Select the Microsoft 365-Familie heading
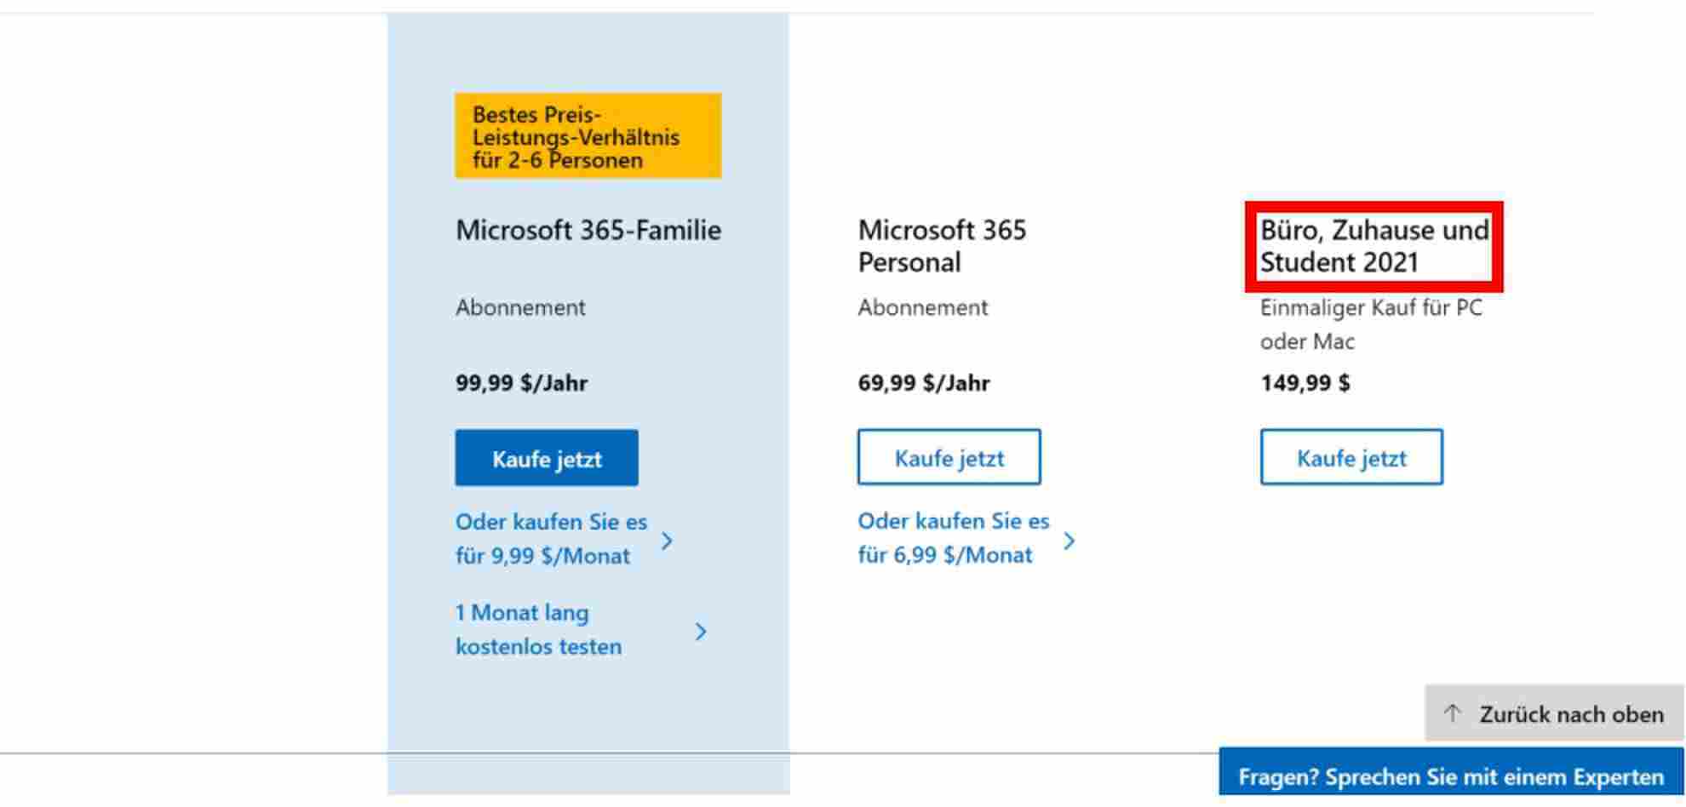This screenshot has width=1686, height=807. pyautogui.click(x=588, y=230)
